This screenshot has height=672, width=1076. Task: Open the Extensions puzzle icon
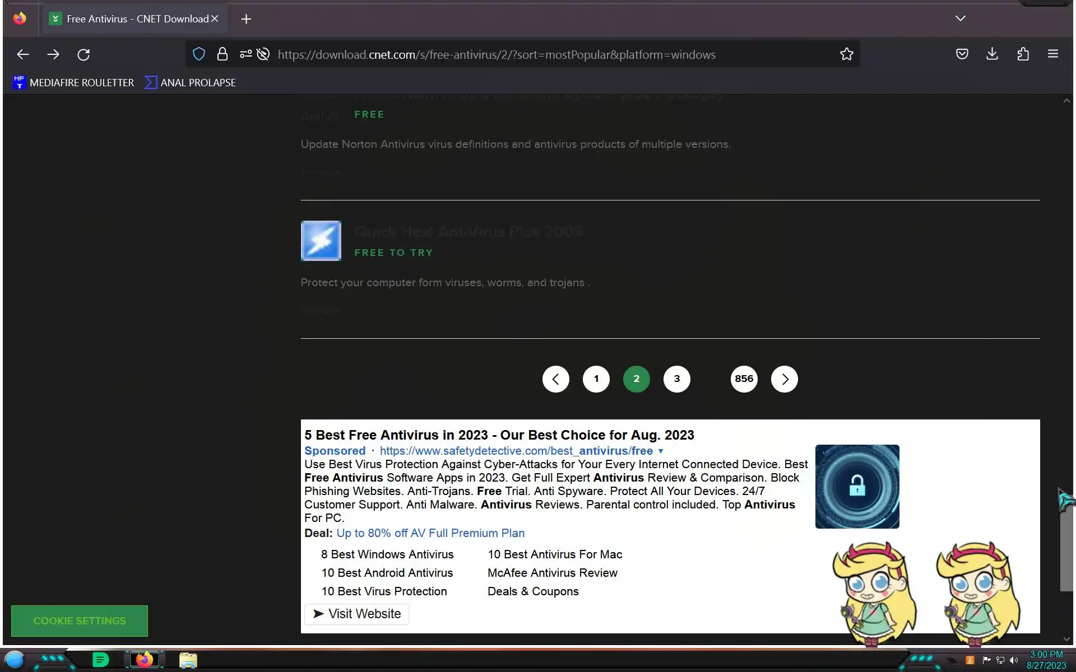pos(1023,54)
